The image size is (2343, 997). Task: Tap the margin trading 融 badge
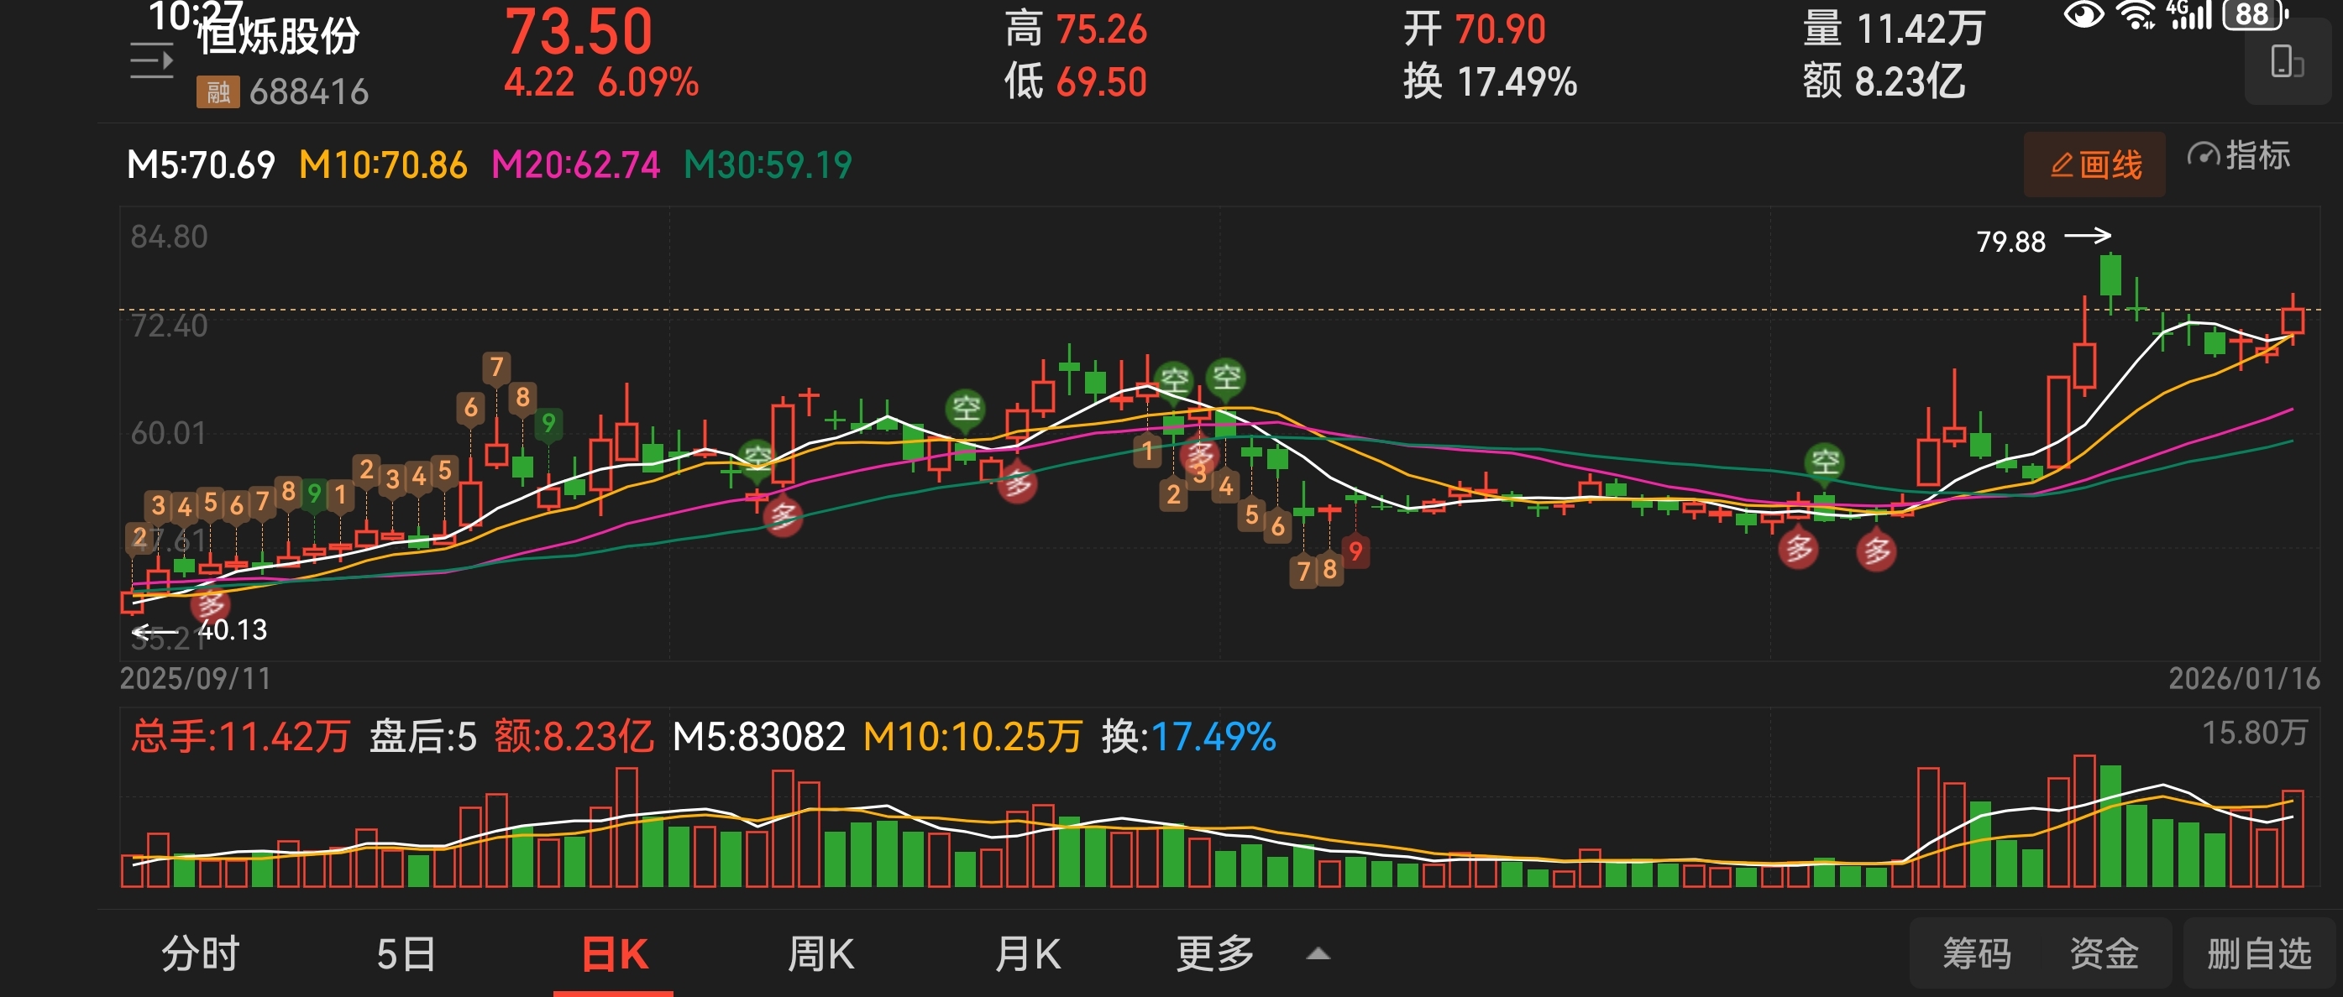(218, 91)
